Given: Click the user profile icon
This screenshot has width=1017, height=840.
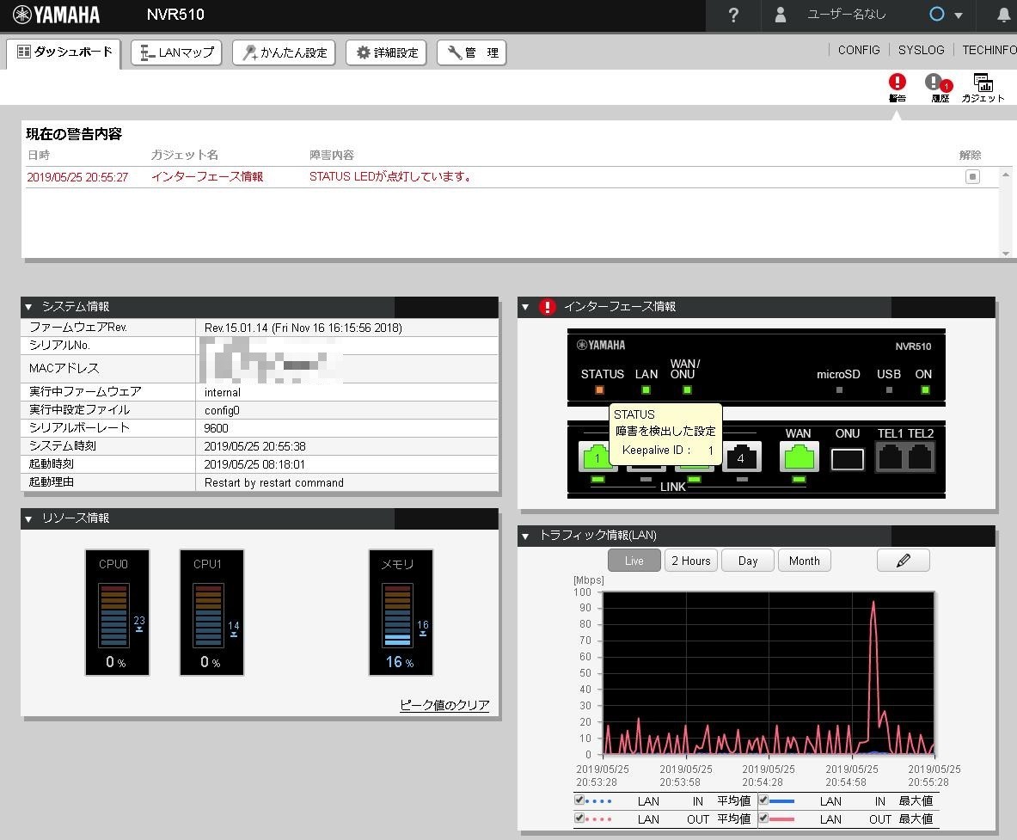Looking at the screenshot, I should (781, 15).
